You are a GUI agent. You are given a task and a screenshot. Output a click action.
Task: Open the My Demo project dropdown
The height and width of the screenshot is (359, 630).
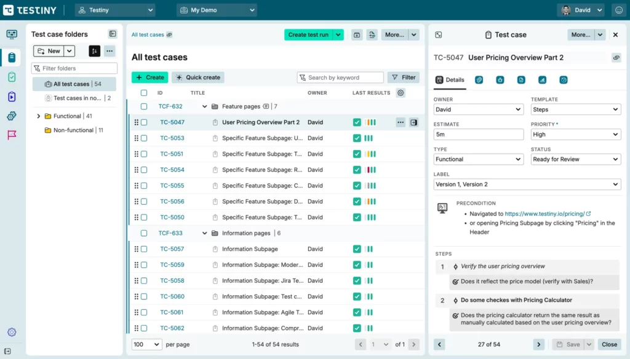[217, 10]
